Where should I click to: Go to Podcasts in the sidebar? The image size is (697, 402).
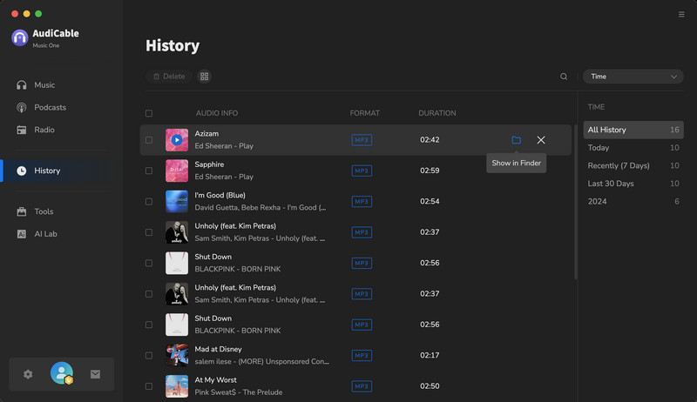pyautogui.click(x=50, y=107)
